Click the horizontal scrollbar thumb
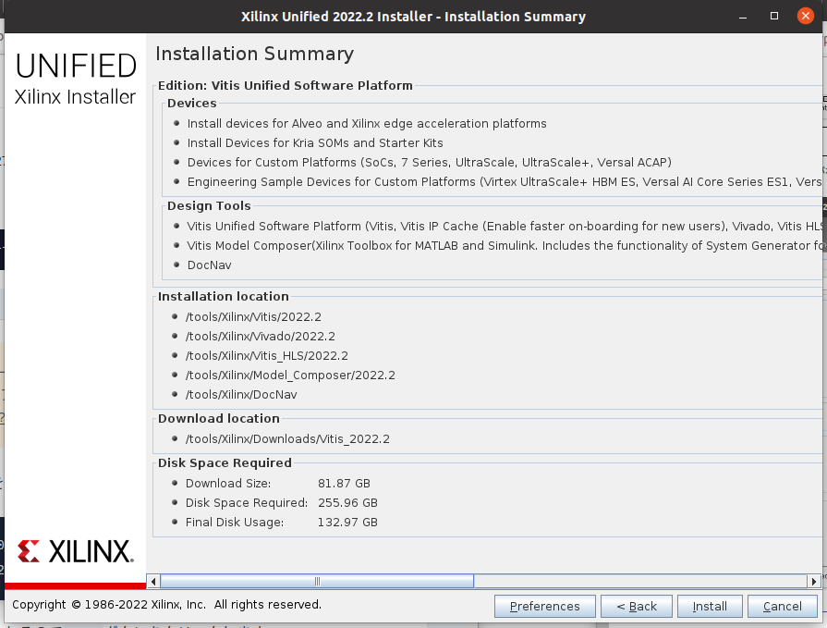The height and width of the screenshot is (628, 827). click(317, 582)
